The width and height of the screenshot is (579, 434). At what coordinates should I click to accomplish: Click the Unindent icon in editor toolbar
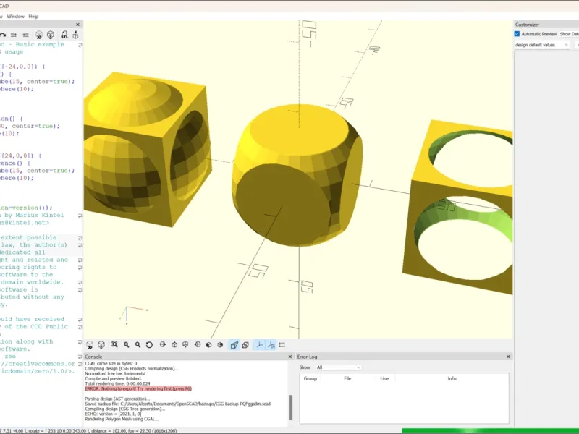point(14,35)
